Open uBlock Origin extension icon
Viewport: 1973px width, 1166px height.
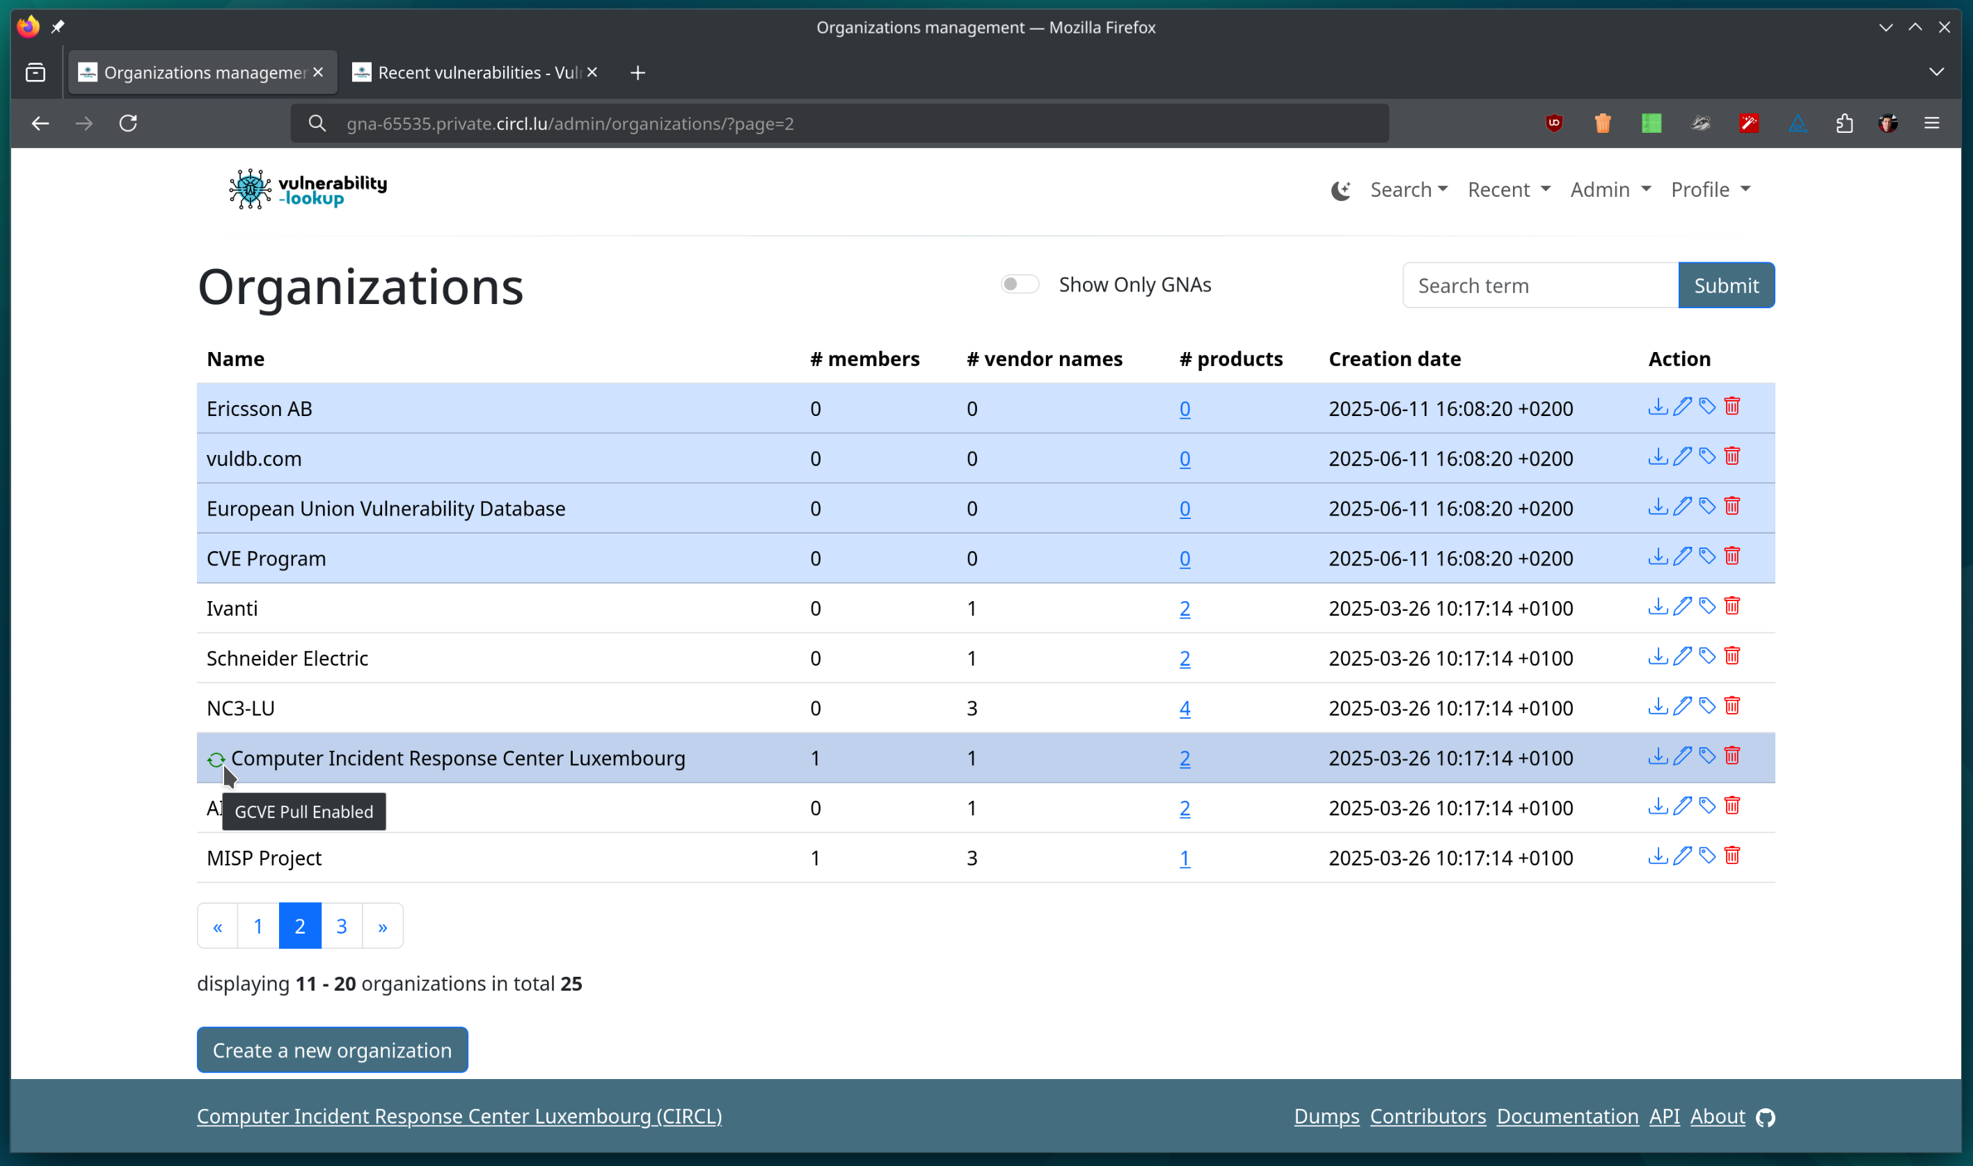(x=1553, y=123)
